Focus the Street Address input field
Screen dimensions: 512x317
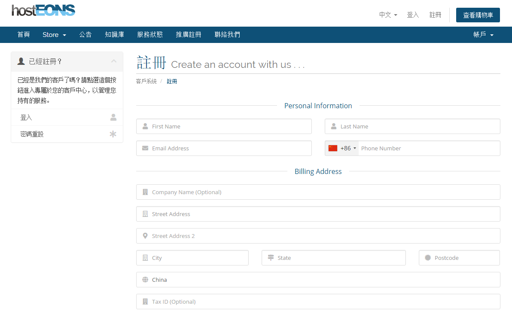[x=318, y=214]
